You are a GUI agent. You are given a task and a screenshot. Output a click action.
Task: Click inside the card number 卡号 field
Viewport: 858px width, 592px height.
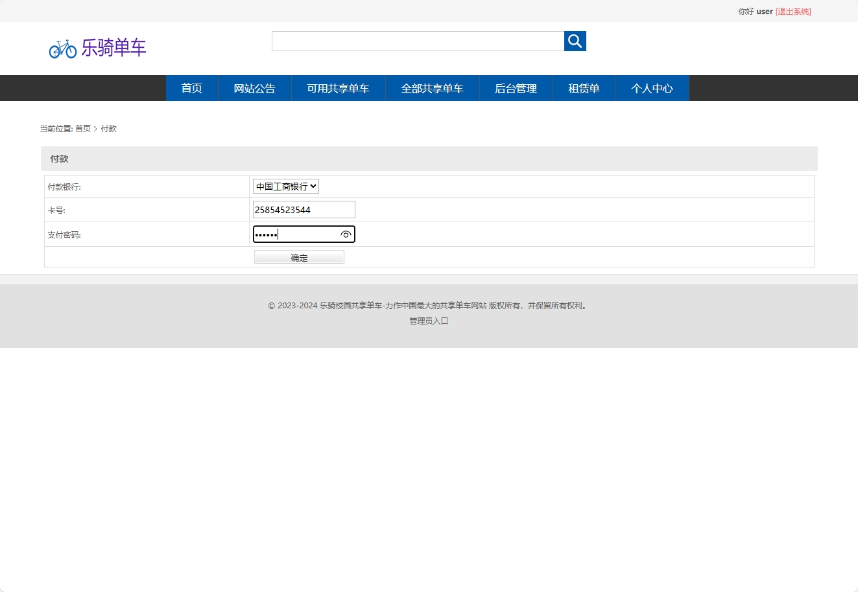[x=304, y=209]
